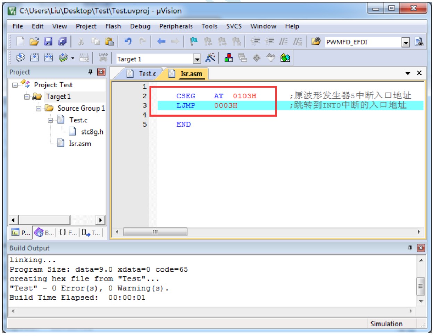Pin the Project panel

pyautogui.click(x=90, y=72)
